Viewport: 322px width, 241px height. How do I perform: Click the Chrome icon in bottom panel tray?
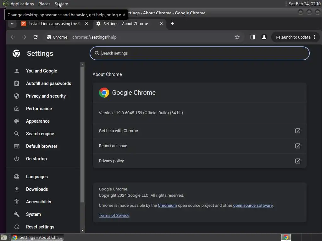click(286, 237)
